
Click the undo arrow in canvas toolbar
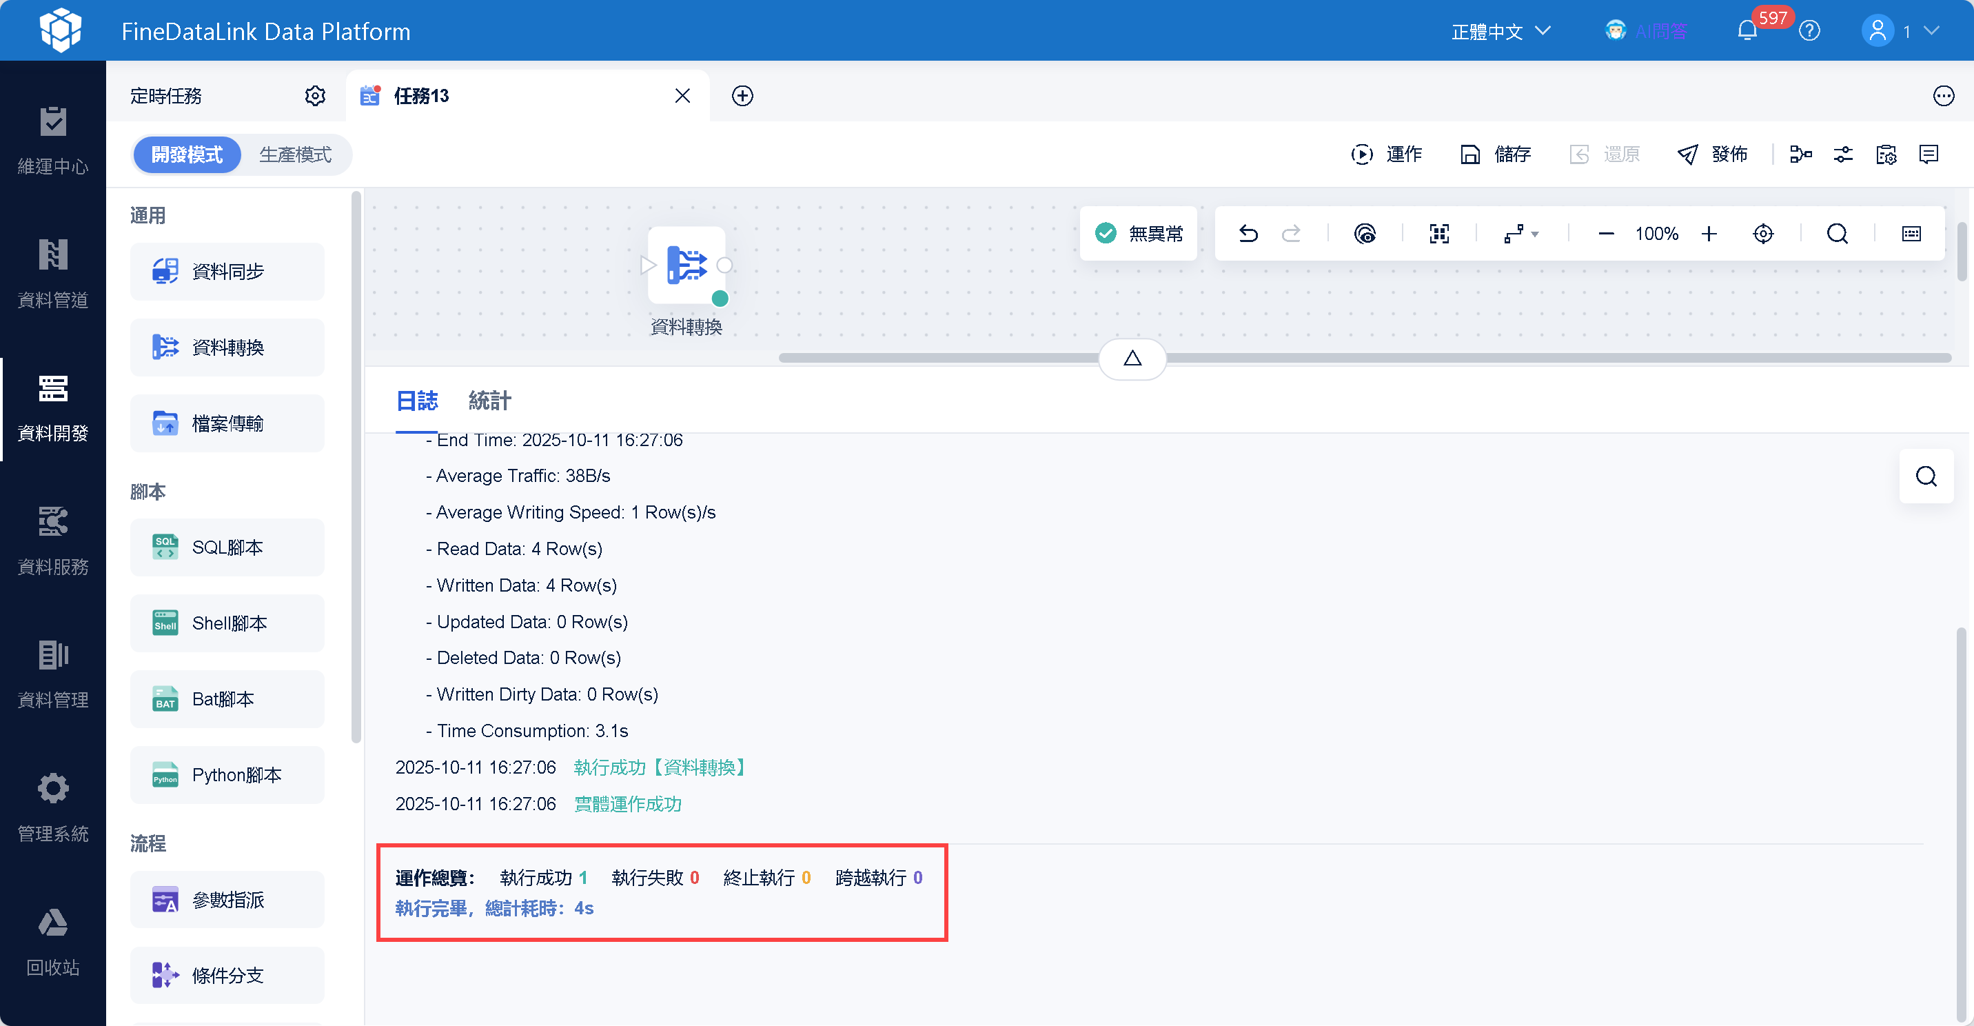coord(1248,233)
